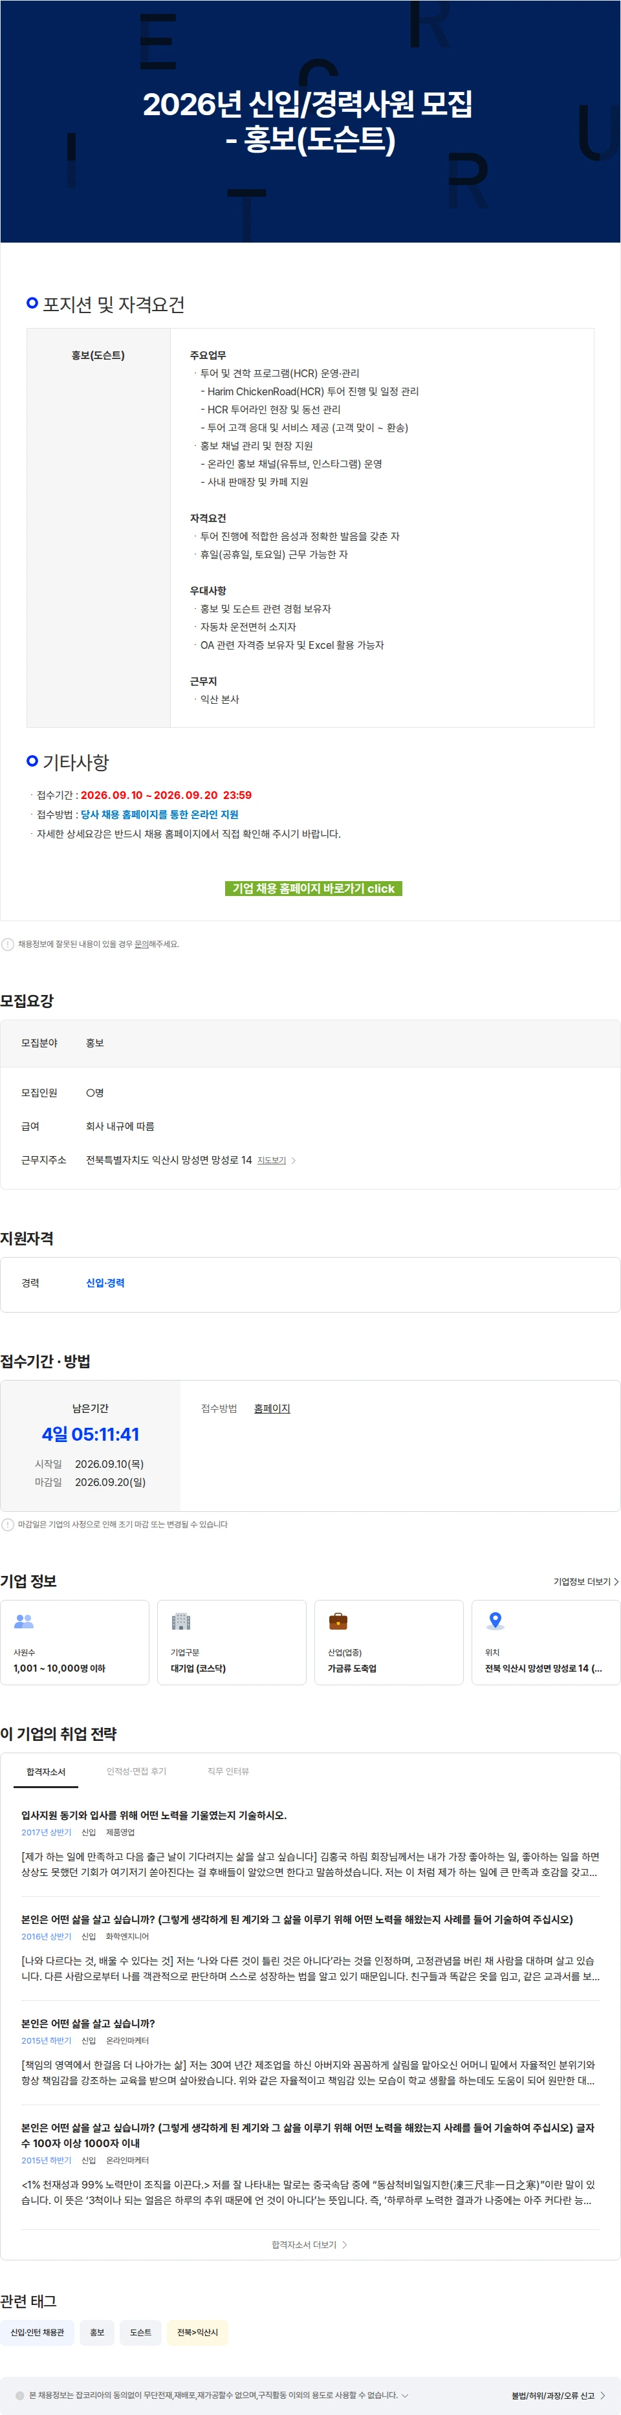The height and width of the screenshot is (2415, 621).
Task: Select the '도슨트' related tag
Action: [x=141, y=2332]
